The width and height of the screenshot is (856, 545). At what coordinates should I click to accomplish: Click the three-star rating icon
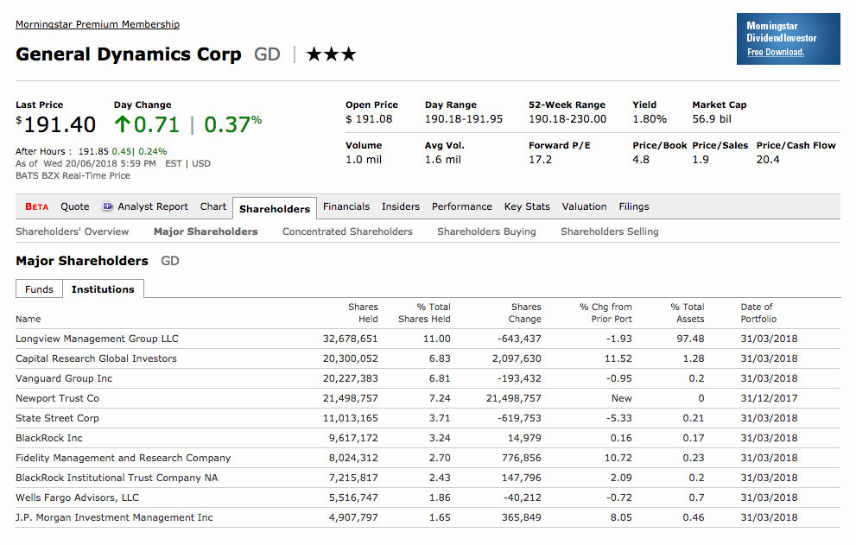[x=332, y=54]
